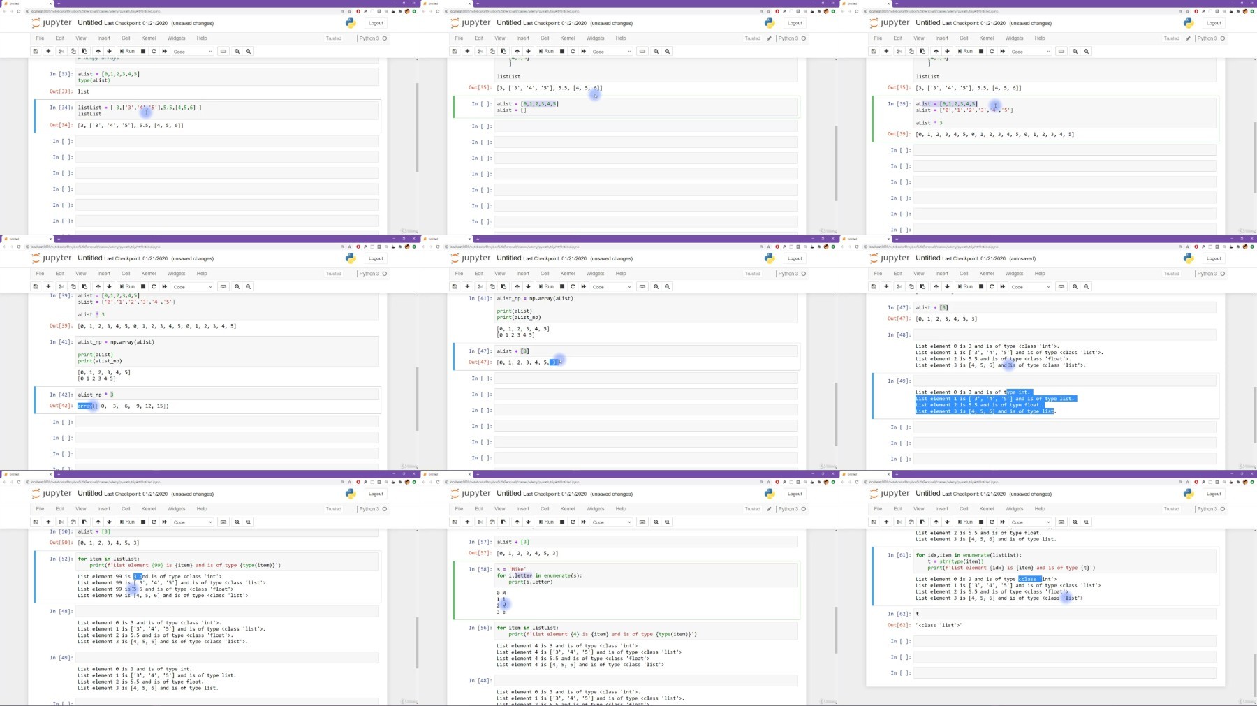Image resolution: width=1257 pixels, height=706 pixels.
Task: Paste cells in the bottom-left notebook toolbar
Action: [x=84, y=522]
